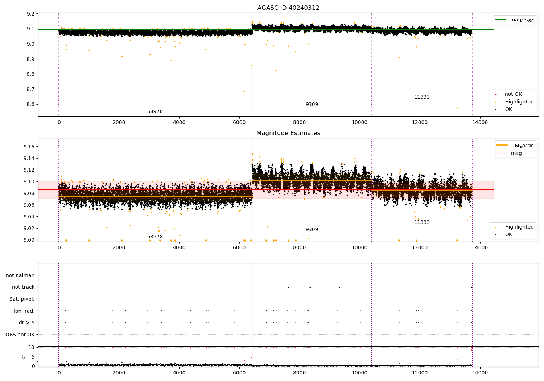The width and height of the screenshot is (544, 381).
Task: Click the '9309' annotation in the Magnitude Estimates plot
Action: [x=312, y=230]
